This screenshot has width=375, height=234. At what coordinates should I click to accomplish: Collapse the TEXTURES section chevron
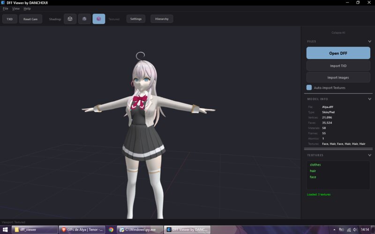click(x=369, y=155)
